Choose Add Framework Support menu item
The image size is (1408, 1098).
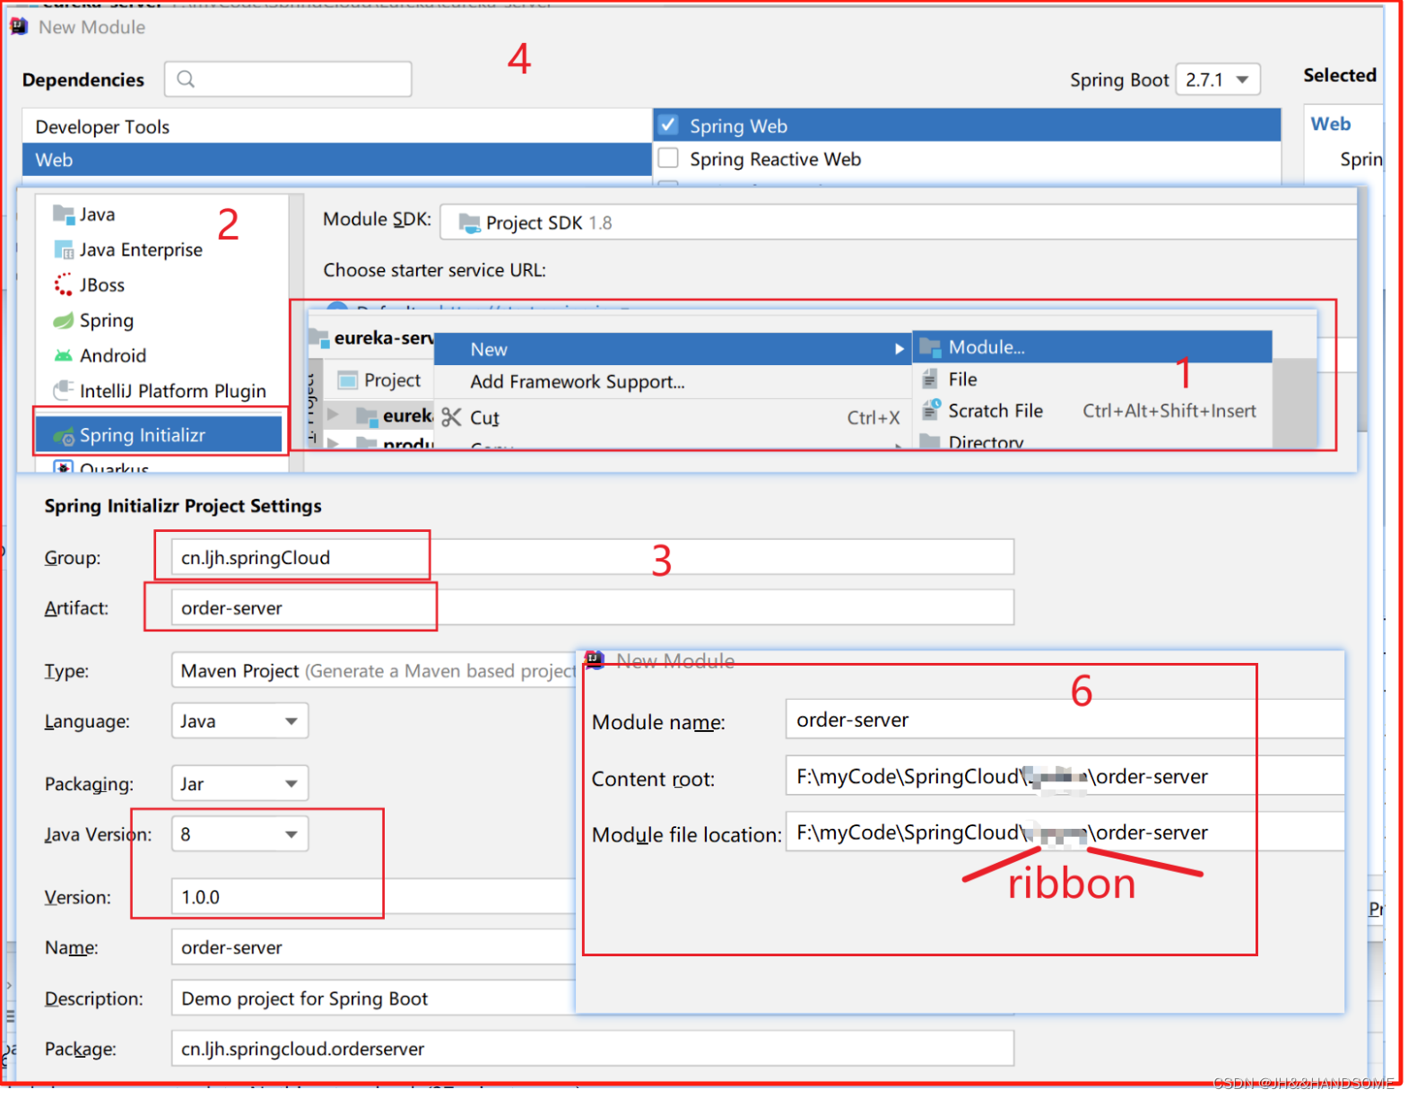tap(673, 381)
